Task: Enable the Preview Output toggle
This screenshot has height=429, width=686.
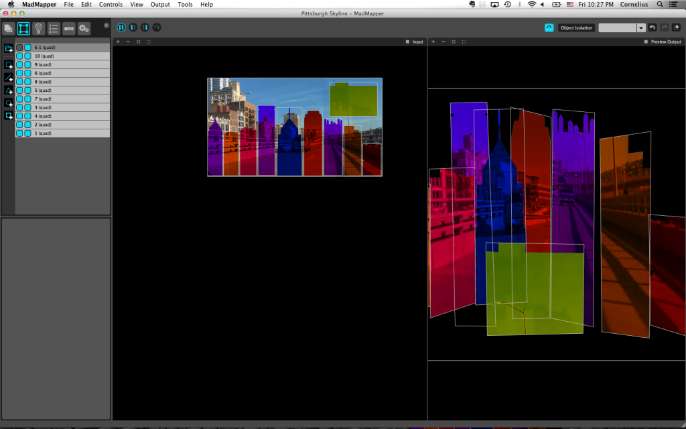Action: [645, 41]
